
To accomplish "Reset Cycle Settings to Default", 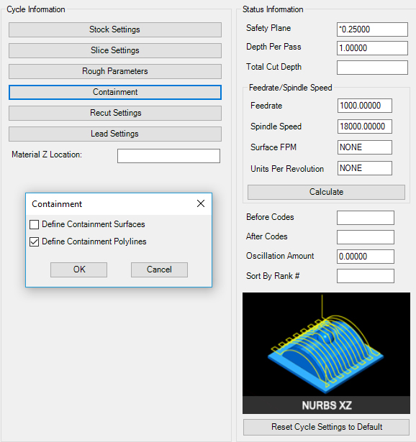I will (x=326, y=427).
